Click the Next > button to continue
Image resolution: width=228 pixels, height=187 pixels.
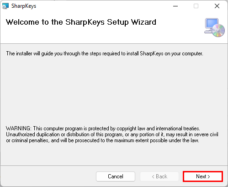(x=203, y=176)
